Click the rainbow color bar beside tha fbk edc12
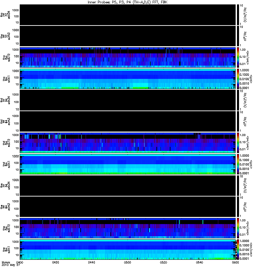 (238, 57)
